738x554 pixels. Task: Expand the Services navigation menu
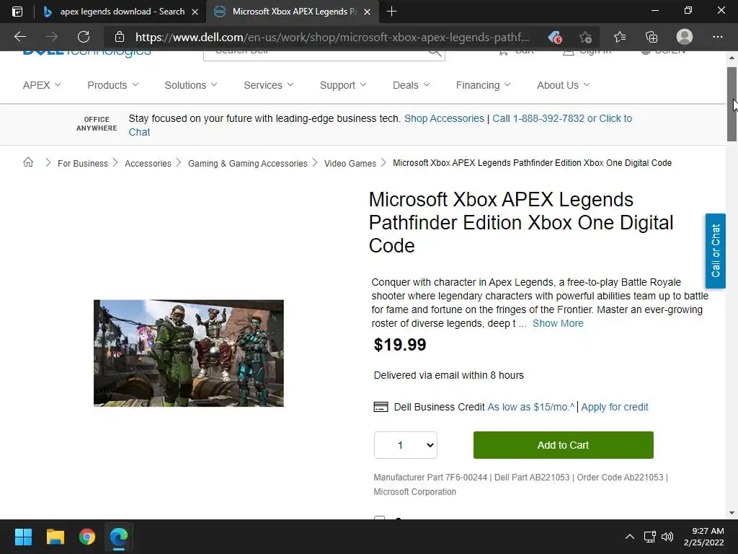tap(268, 85)
